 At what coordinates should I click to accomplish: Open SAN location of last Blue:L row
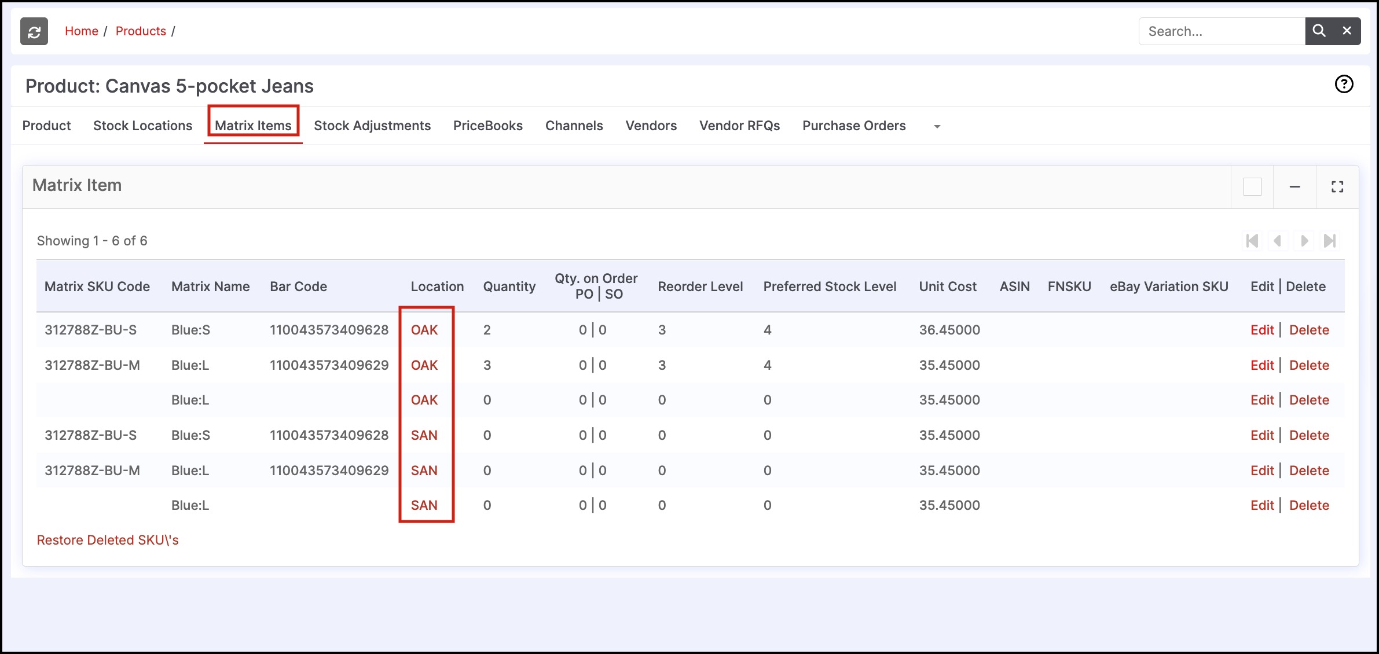[424, 505]
